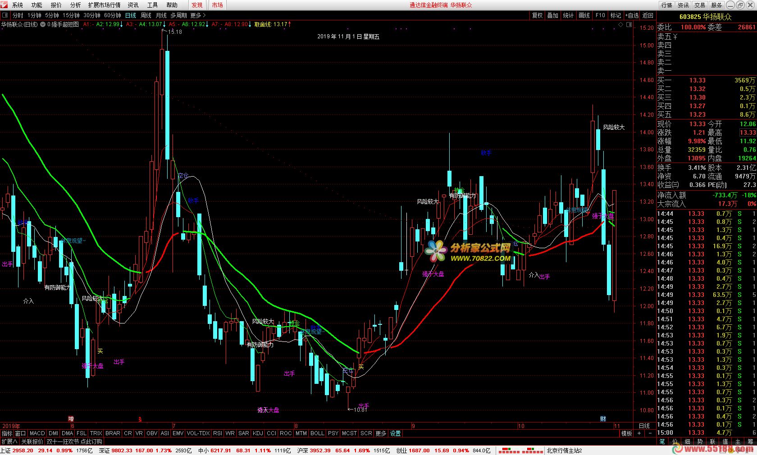The image size is (757, 455).
Task: Click the 交易 button at top right
Action: [x=700, y=5]
